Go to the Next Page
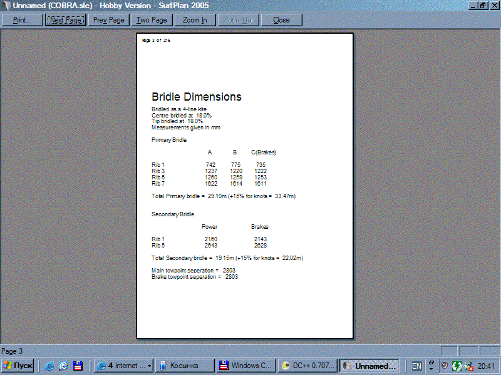Viewport: 501px width, 375px height. (x=65, y=20)
